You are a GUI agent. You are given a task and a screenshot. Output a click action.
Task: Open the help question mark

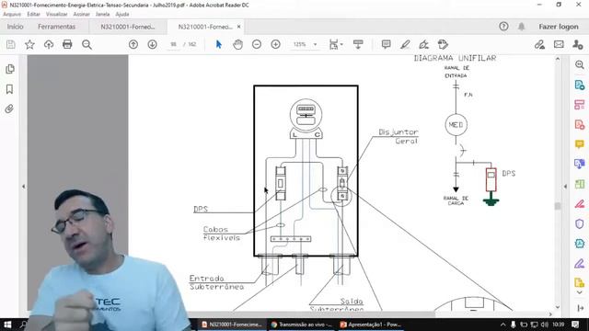click(x=503, y=27)
